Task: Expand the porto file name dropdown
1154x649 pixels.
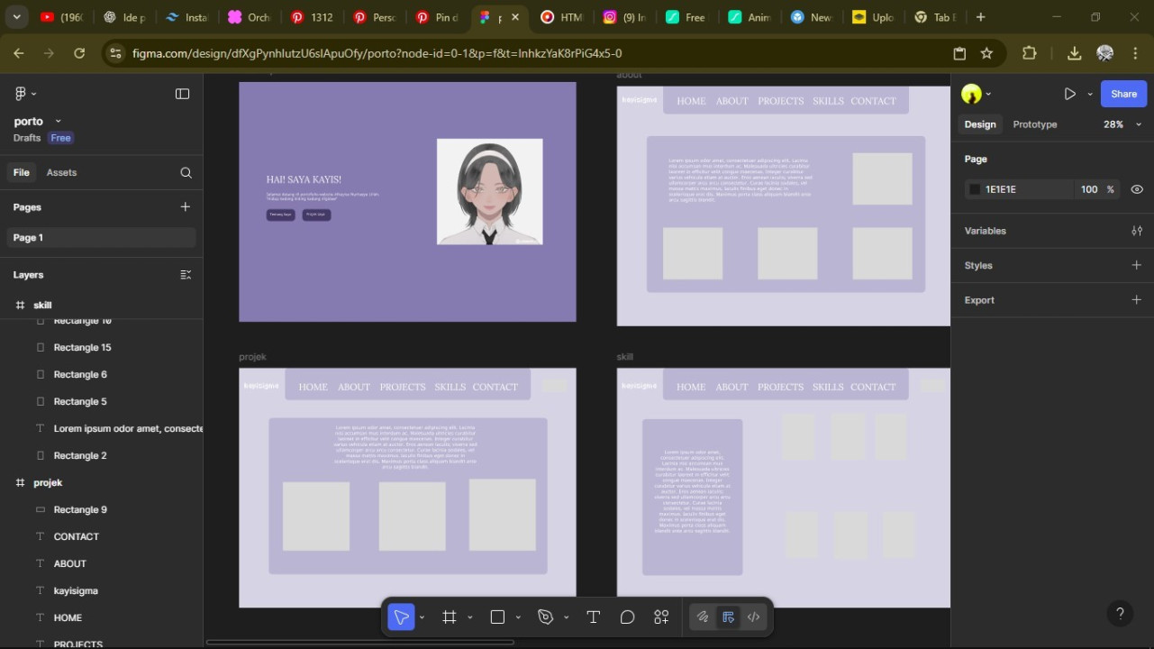Action: pos(59,121)
